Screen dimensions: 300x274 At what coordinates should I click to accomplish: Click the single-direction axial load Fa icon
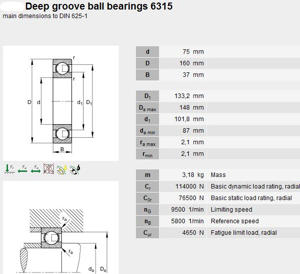22,169
